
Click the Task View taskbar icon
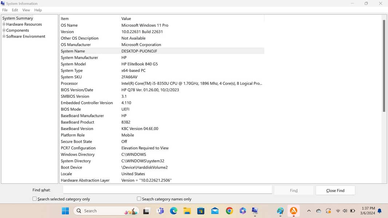(146, 211)
